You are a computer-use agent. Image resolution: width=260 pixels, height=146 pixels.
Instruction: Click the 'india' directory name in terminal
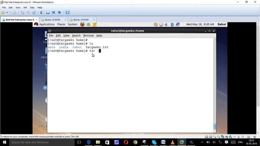click(x=64, y=47)
